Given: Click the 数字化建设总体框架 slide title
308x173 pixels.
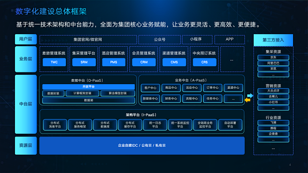Looking at the screenshot, I should [x=51, y=11].
